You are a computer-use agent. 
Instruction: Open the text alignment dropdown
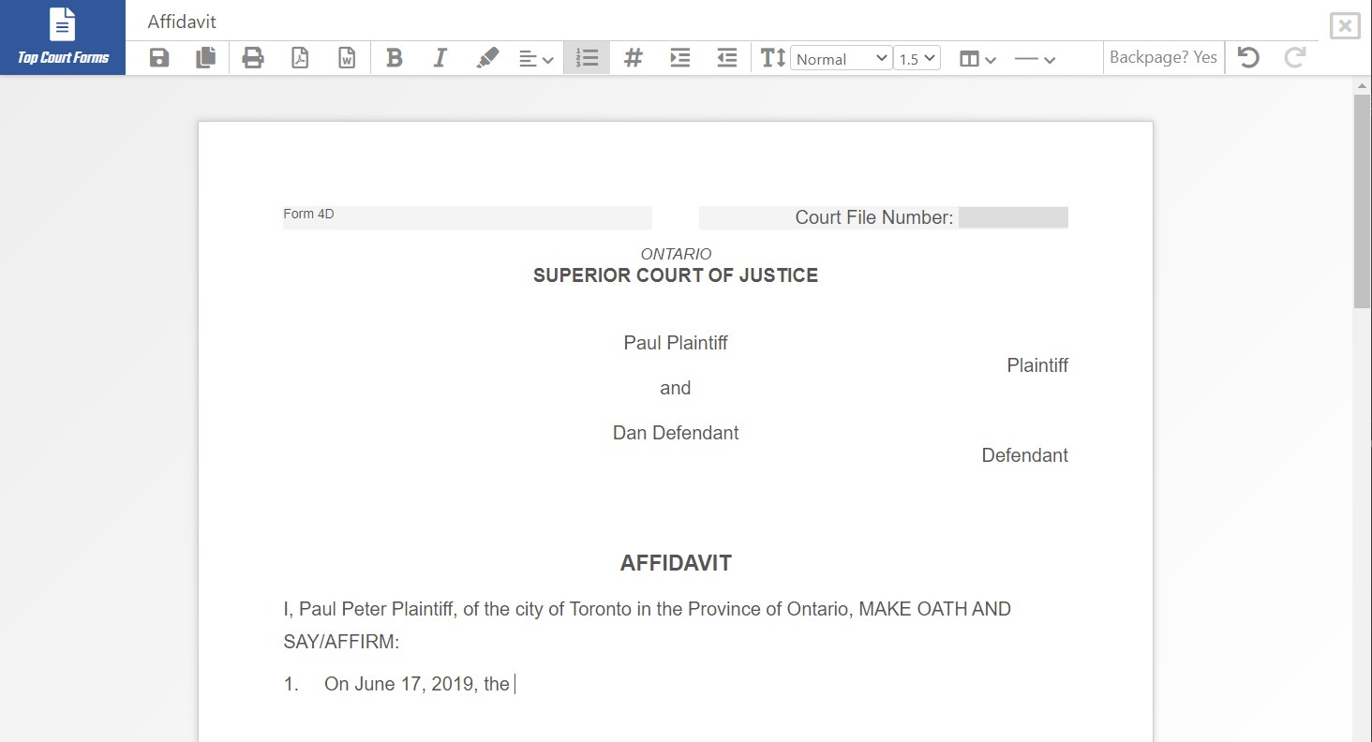point(536,59)
